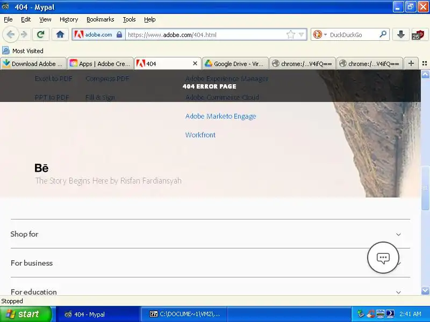Open the Tools menu

tap(129, 19)
